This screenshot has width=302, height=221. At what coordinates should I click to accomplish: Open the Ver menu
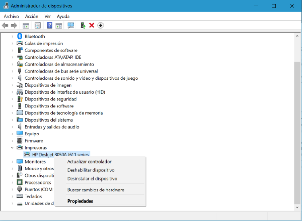[48, 17]
